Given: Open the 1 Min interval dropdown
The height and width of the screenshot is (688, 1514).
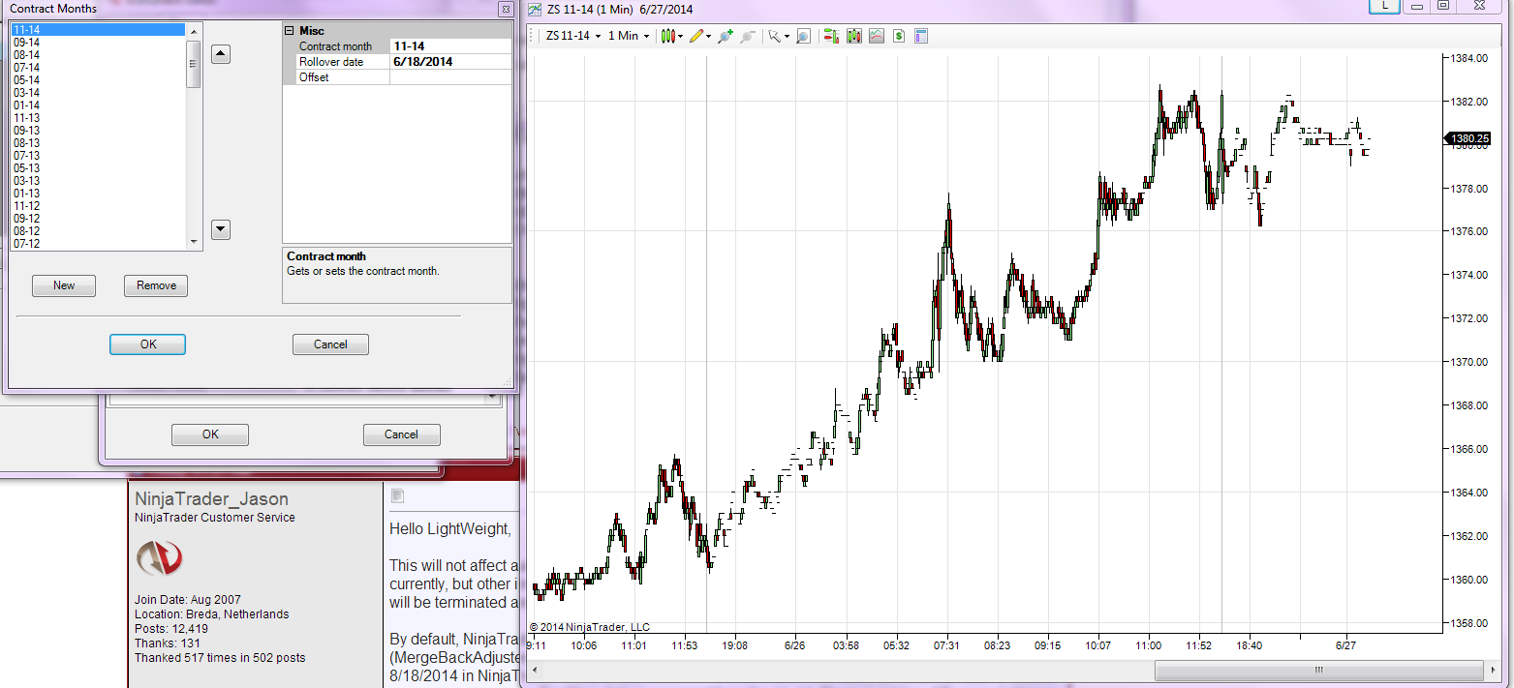Looking at the screenshot, I should 629,36.
